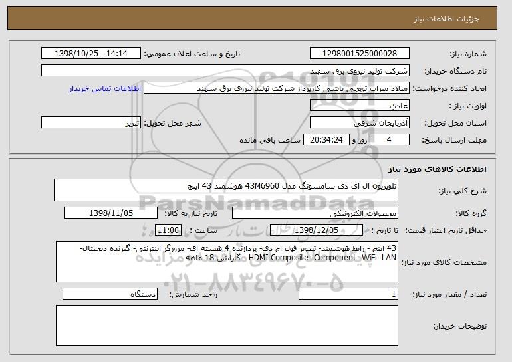
Task: Click the general description field with 43M6960
Action: click(226, 190)
